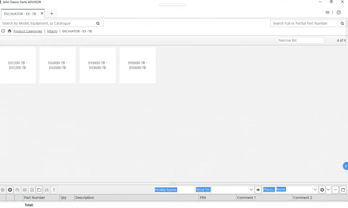
Task: Click the Picklist Name input field
Action: click(174, 190)
